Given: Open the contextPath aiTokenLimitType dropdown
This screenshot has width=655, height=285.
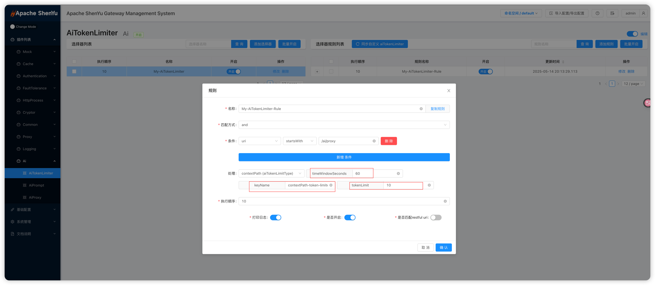Looking at the screenshot, I should (x=271, y=174).
